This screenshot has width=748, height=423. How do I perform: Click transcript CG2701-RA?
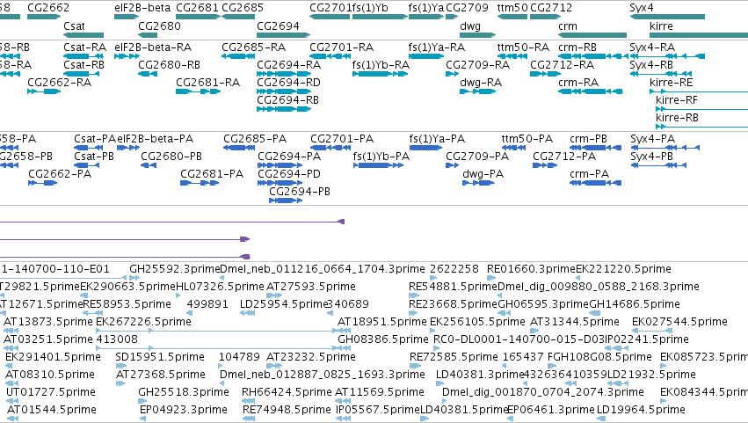pos(330,56)
